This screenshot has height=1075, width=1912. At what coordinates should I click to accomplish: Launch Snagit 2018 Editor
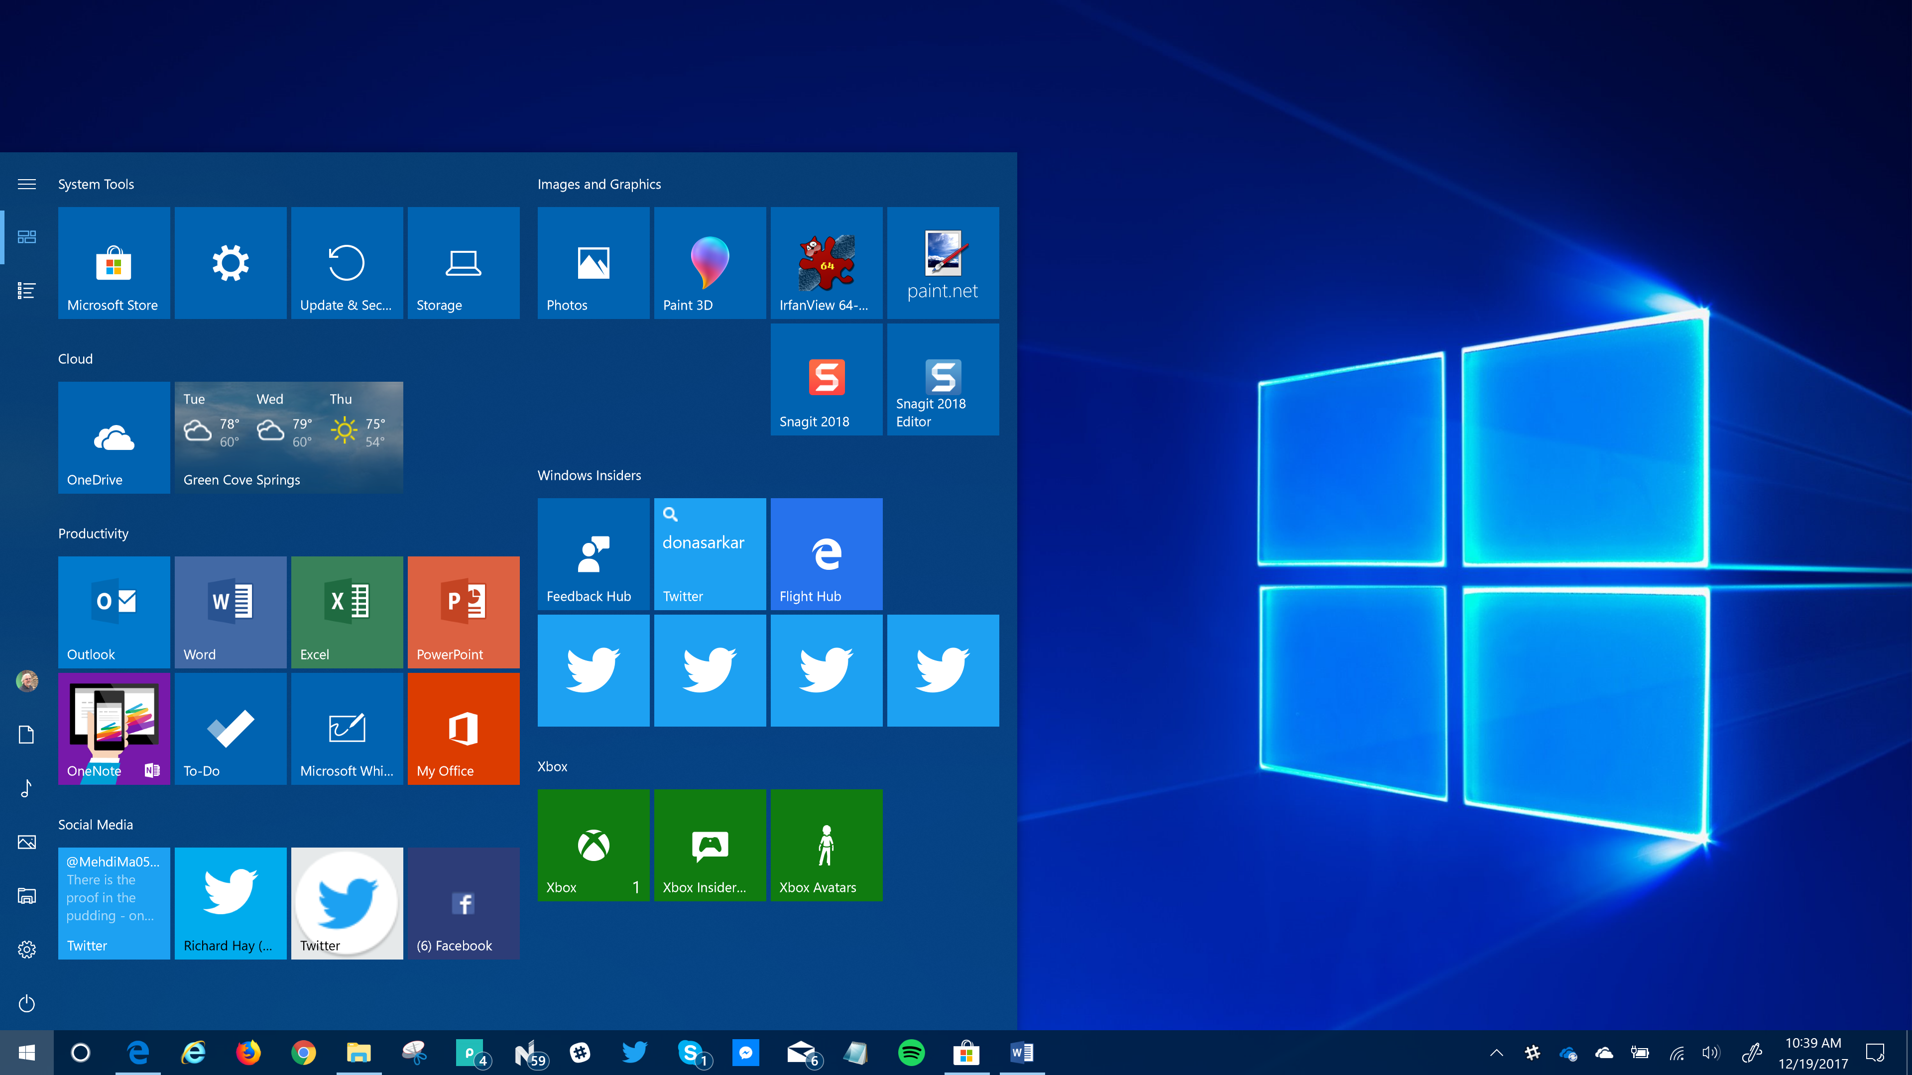click(943, 378)
